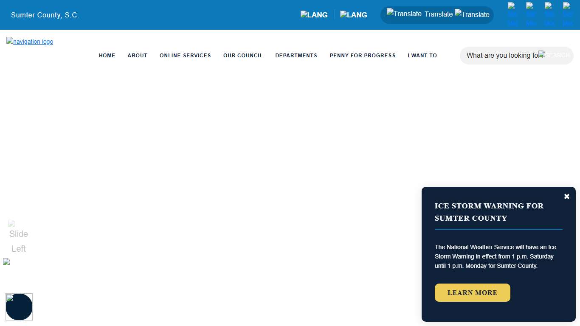Click the last social media icon
This screenshot has width=580, height=326.
[x=568, y=14]
